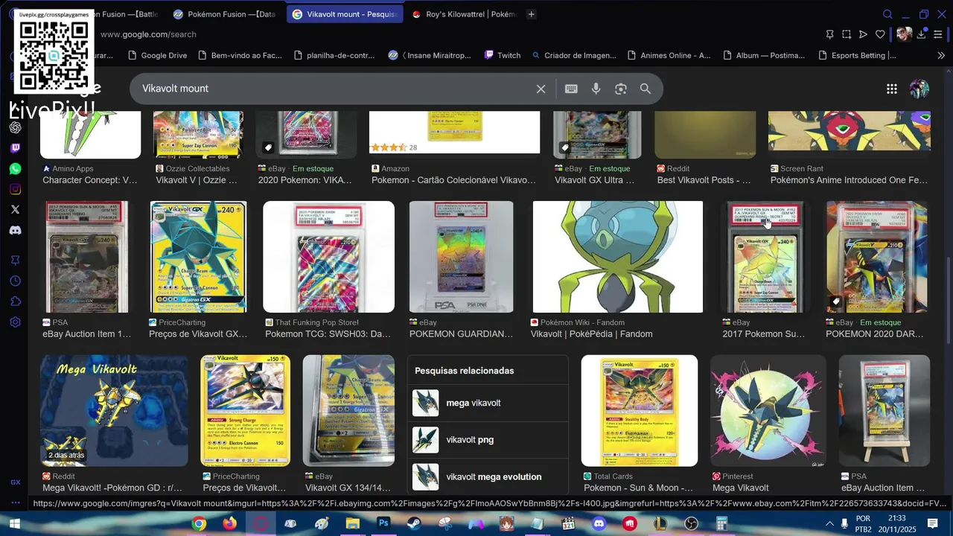Image resolution: width=953 pixels, height=536 pixels.
Task: Open Discord in the browser sidebar
Action: pyautogui.click(x=15, y=230)
